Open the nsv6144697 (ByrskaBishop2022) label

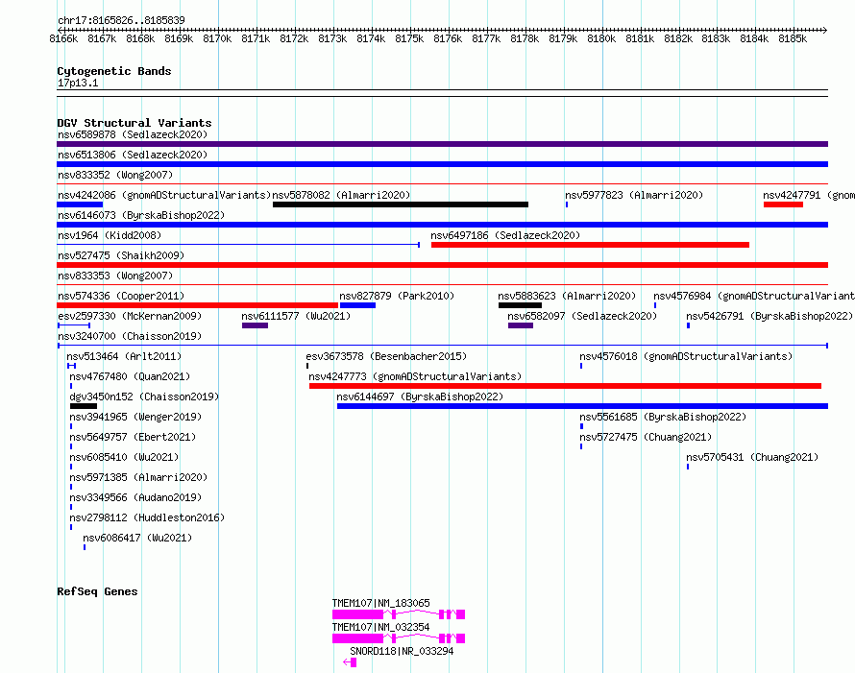[420, 397]
